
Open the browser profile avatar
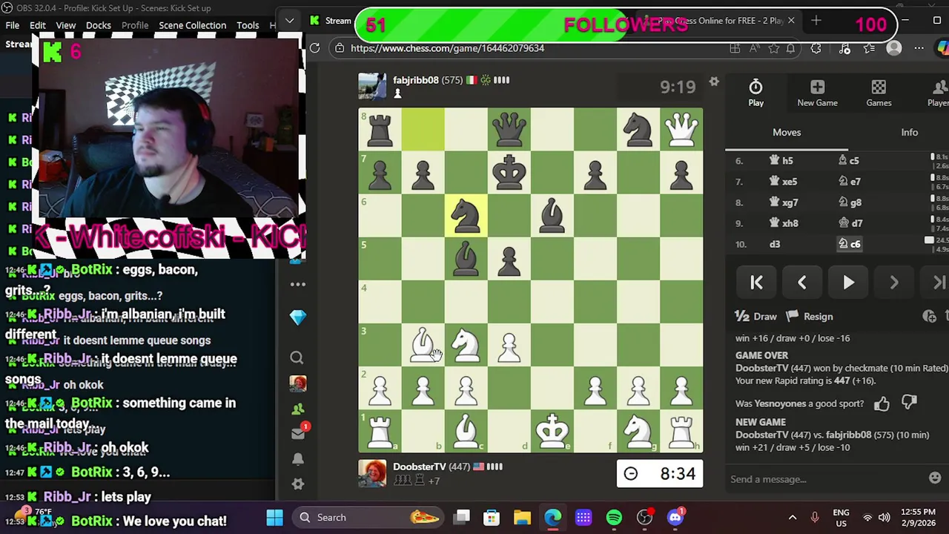(x=894, y=48)
